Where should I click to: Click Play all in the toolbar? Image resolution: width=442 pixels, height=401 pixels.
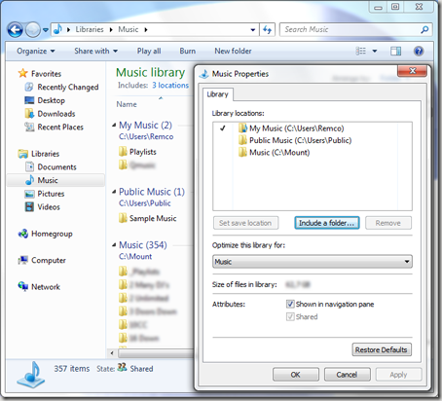[x=149, y=51]
